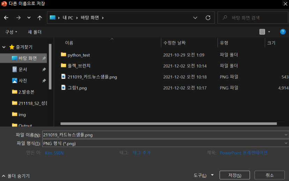
Task: Open the help question mark icon
Action: (x=283, y=32)
